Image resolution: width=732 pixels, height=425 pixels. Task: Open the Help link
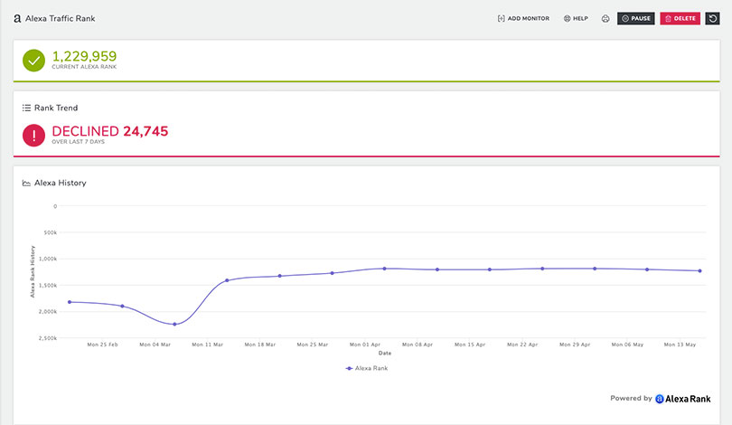click(x=576, y=19)
